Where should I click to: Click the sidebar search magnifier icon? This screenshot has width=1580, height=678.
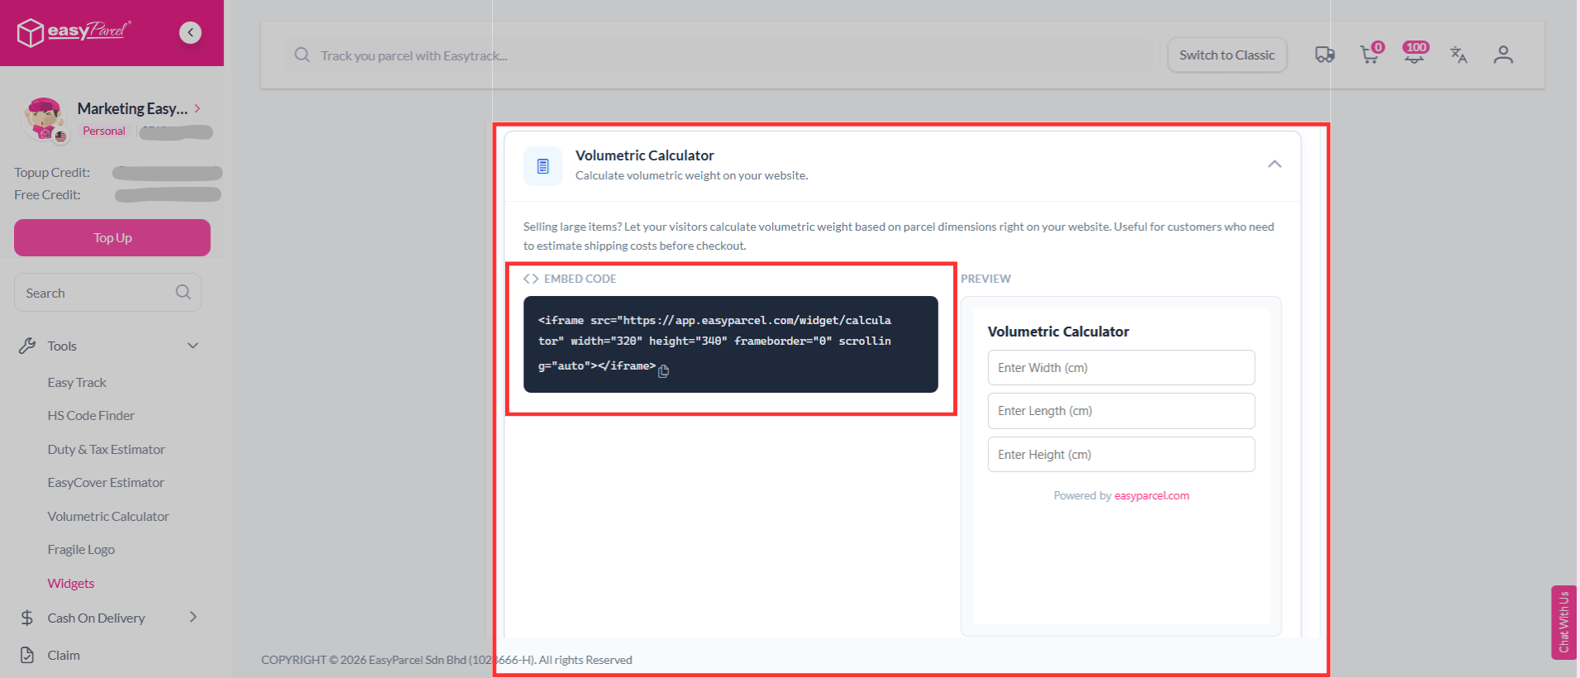coord(184,293)
